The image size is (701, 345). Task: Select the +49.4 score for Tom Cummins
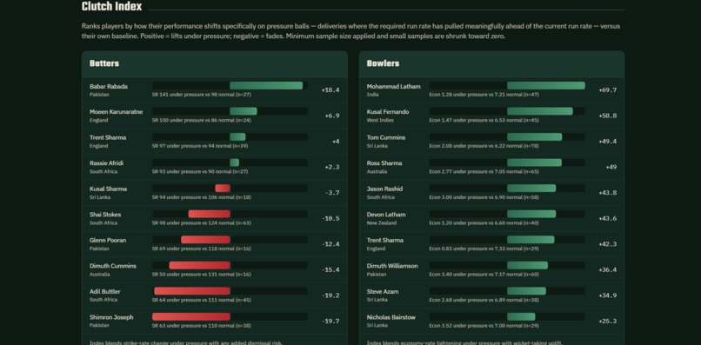pyautogui.click(x=608, y=142)
